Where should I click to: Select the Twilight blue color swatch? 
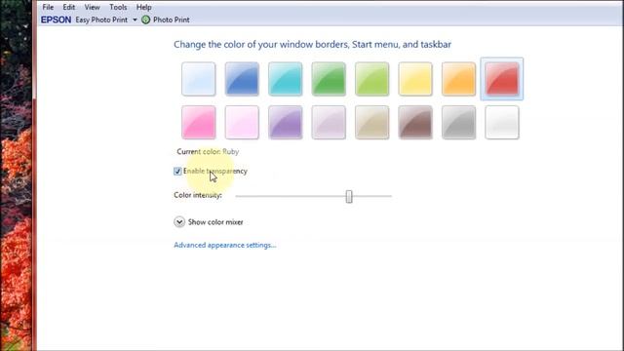[x=242, y=79]
